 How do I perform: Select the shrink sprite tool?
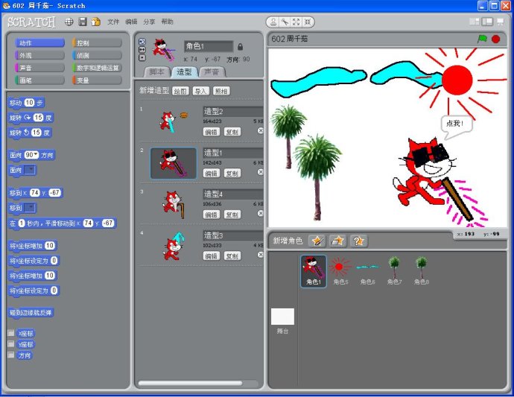coord(308,22)
